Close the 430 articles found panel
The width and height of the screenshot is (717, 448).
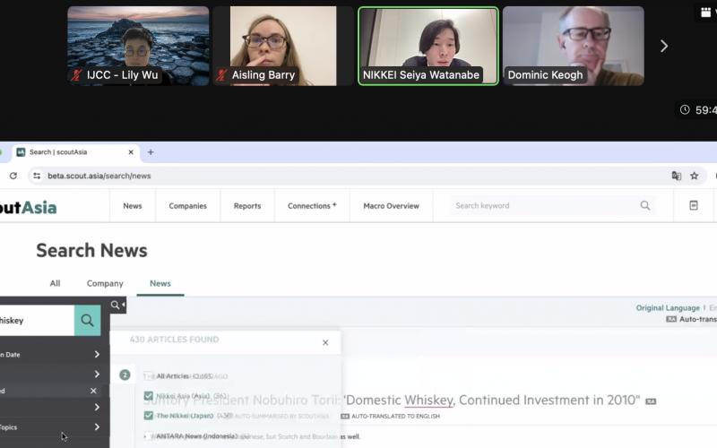point(325,342)
